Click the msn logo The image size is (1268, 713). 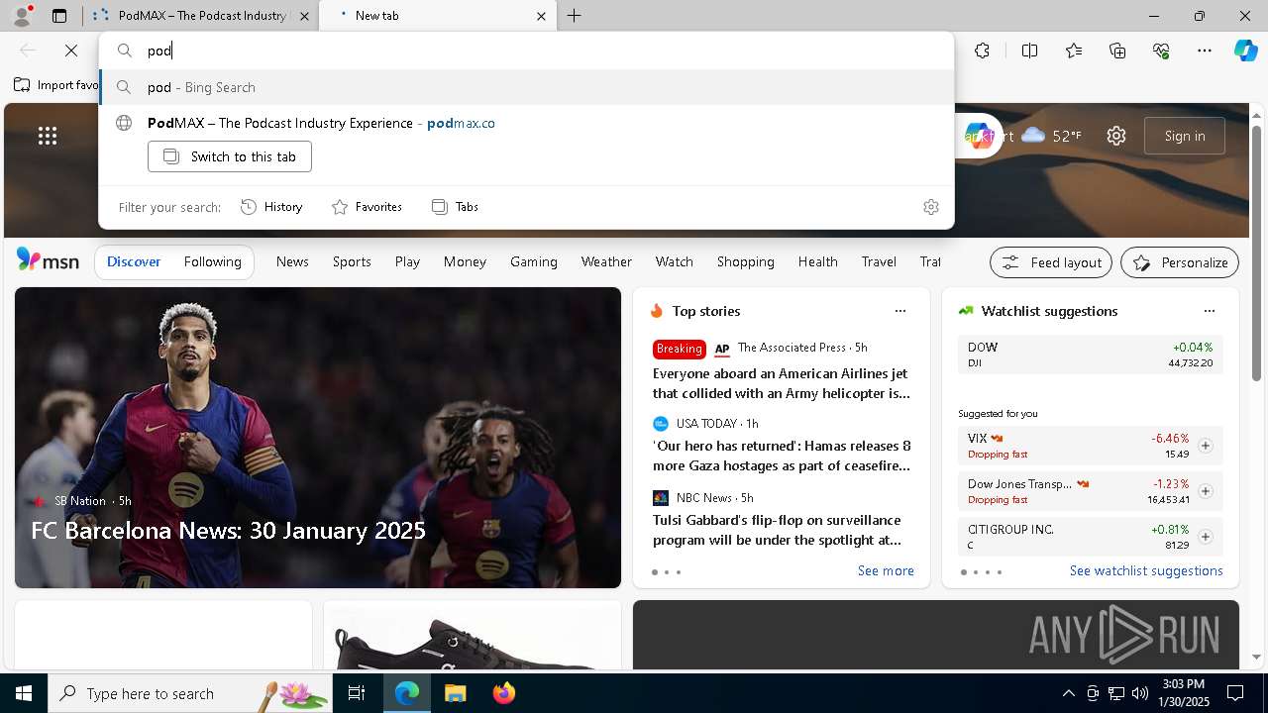coord(48,260)
